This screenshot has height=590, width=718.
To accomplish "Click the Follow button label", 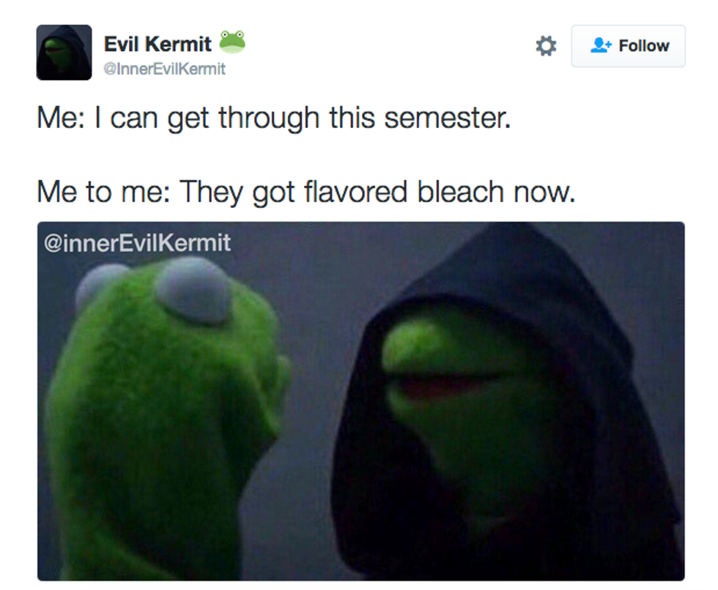I will (644, 45).
